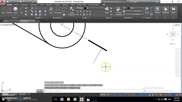Expand the Draw panel

click(x=15, y=18)
